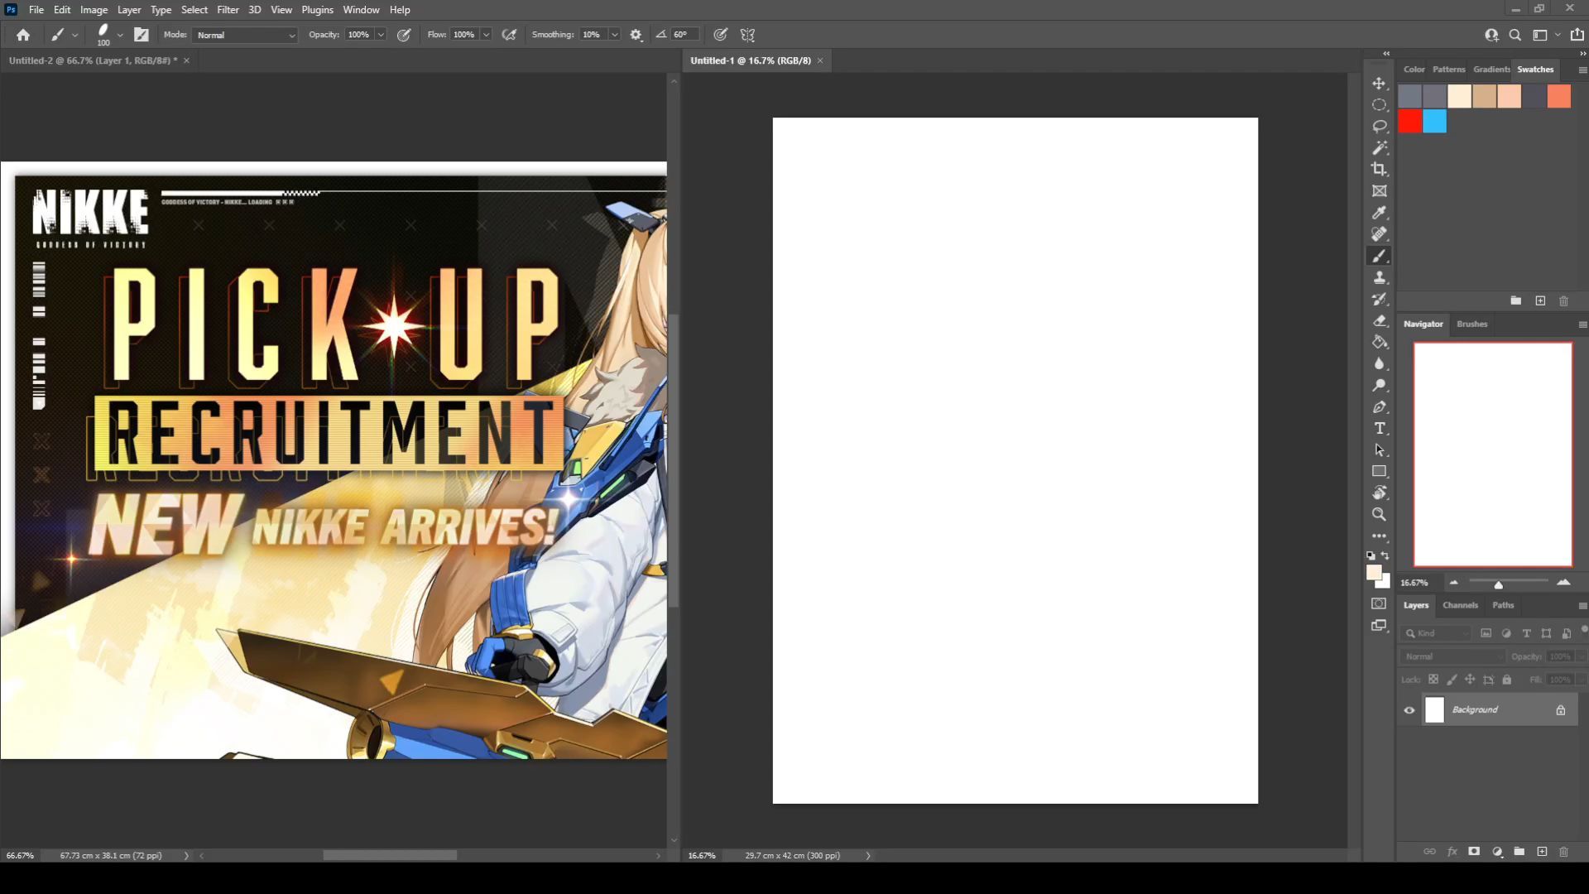Image resolution: width=1589 pixels, height=894 pixels.
Task: Create a new layer
Action: (x=1542, y=852)
